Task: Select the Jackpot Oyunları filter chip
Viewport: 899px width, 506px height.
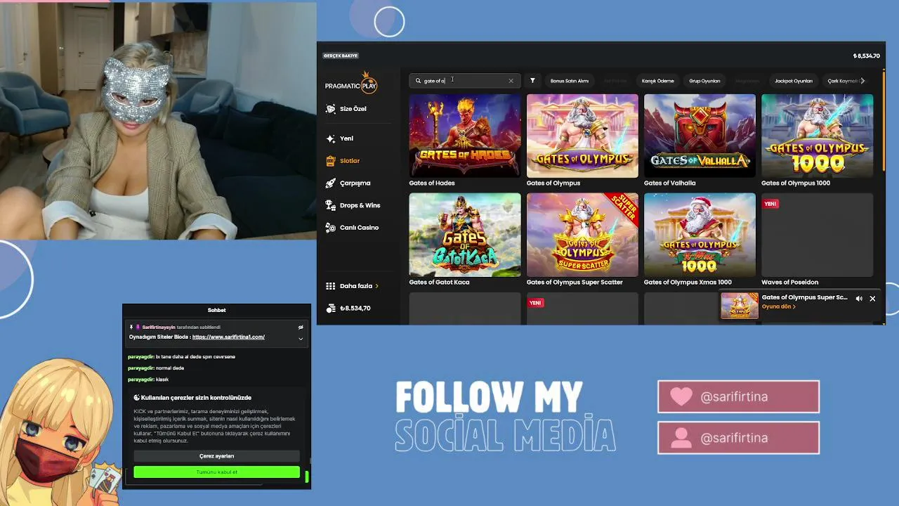Action: click(x=793, y=81)
